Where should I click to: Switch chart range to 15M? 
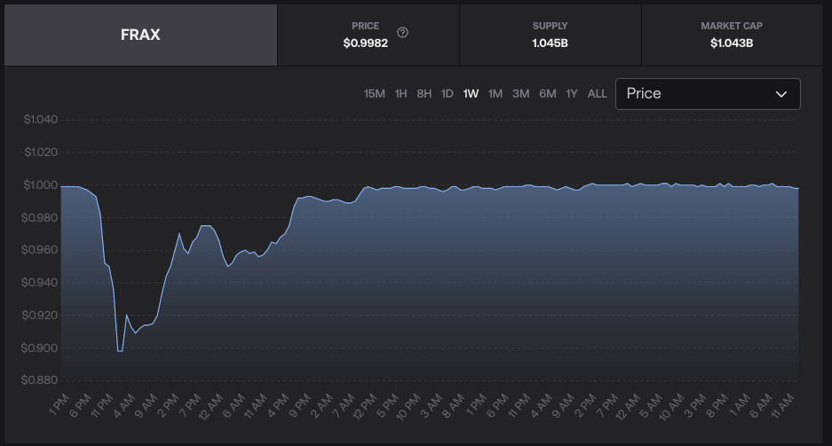point(375,94)
